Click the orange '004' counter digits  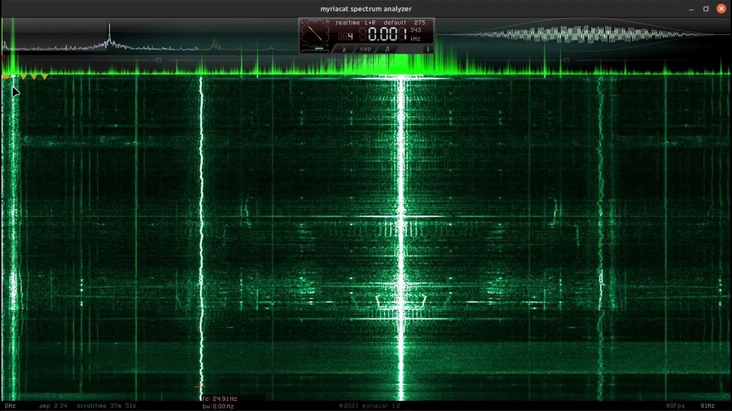(345, 37)
